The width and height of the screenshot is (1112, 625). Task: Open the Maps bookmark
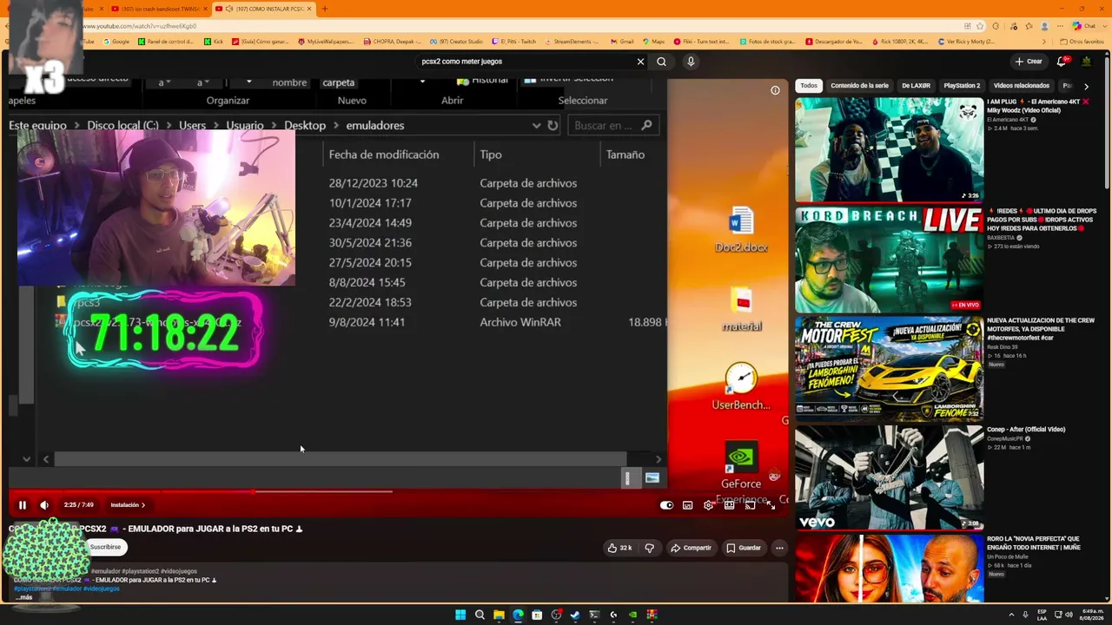[652, 42]
